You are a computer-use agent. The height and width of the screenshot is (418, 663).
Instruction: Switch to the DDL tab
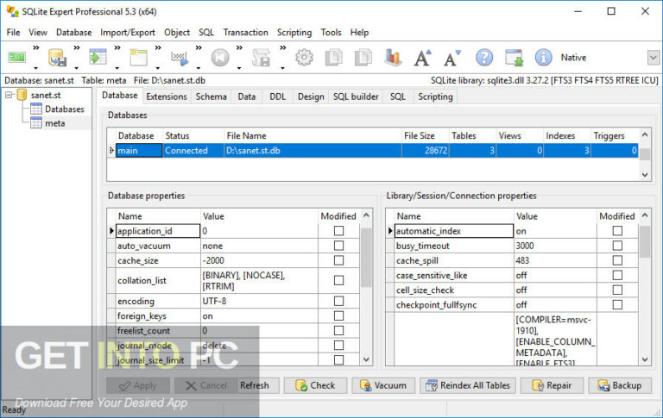tap(277, 97)
